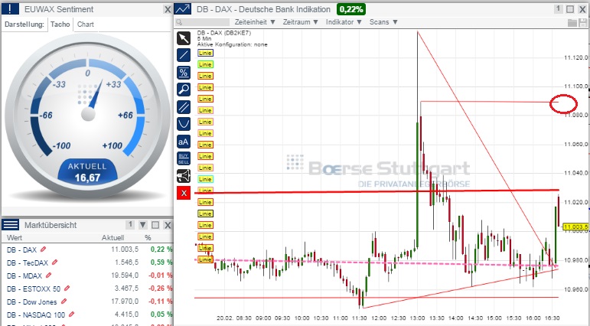
Task: Open the BUY SELL marker tool
Action: click(184, 158)
